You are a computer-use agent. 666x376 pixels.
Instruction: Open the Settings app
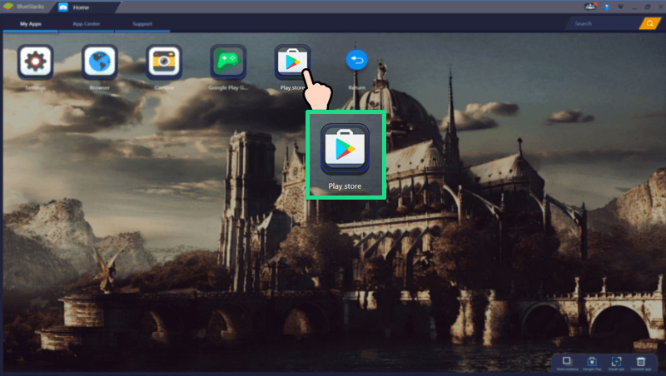click(35, 62)
